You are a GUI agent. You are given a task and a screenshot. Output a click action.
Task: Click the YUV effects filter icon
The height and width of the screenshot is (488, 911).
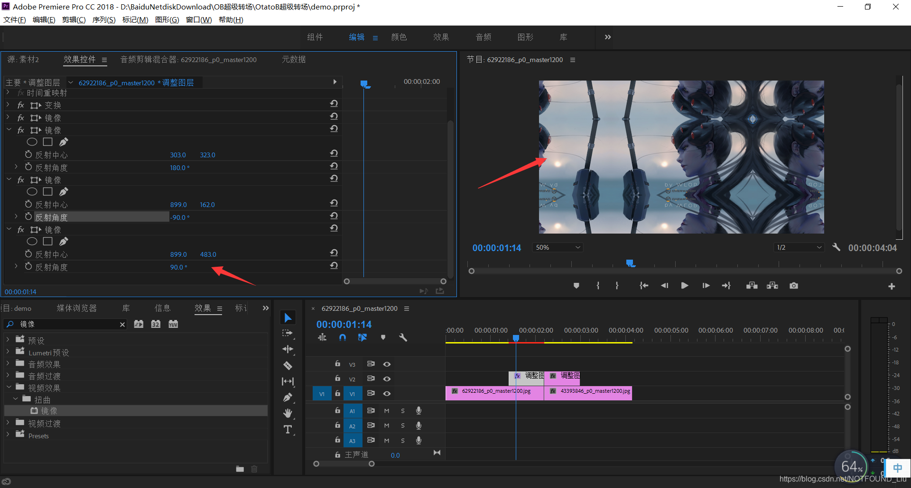173,324
